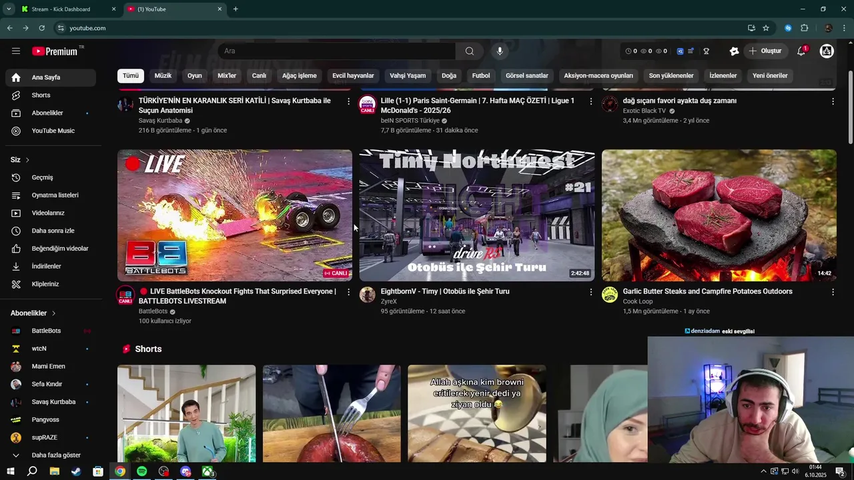854x480 pixels.
Task: Open options menu for Lille PSG video
Action: (590, 101)
